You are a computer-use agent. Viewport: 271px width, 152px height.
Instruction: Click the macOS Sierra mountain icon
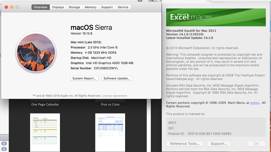[x=36, y=52]
